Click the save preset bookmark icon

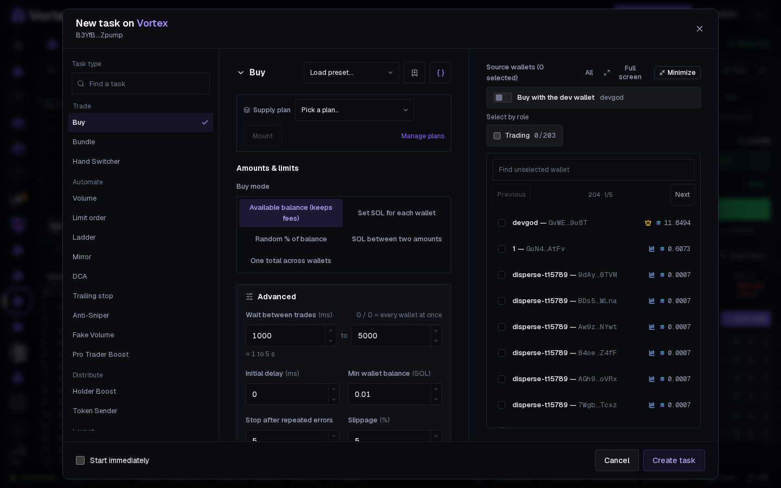414,73
